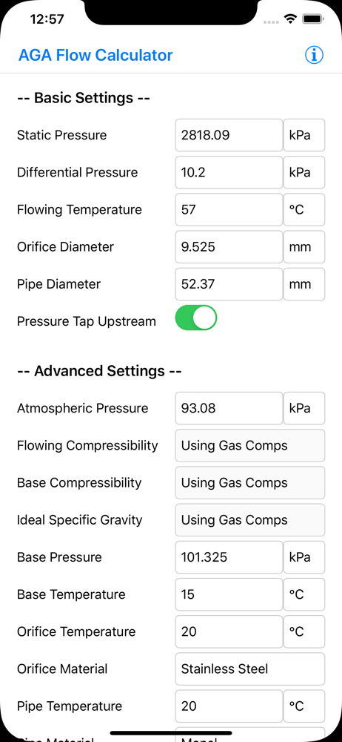Click the AGA Flow Calculator title
The image size is (342, 742).
coord(95,56)
